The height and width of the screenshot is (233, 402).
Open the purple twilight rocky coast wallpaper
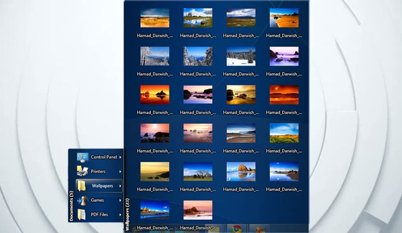coord(284,56)
